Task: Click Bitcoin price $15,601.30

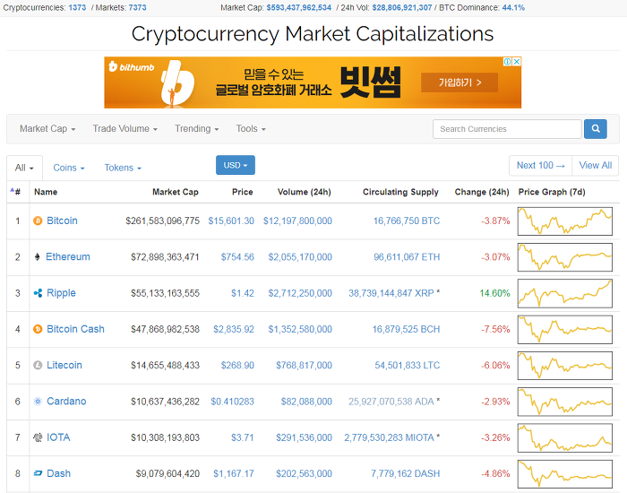Action: [231, 221]
